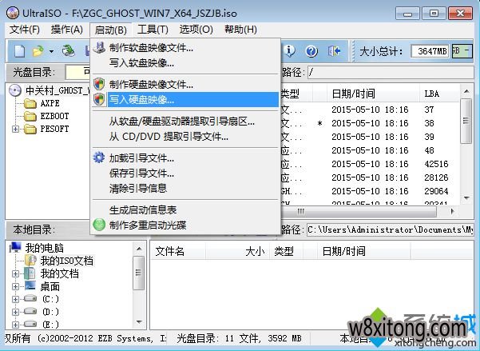Image resolution: width=480 pixels, height=351 pixels.
Task: Click the 文件名 column header in local list
Action: (x=178, y=251)
